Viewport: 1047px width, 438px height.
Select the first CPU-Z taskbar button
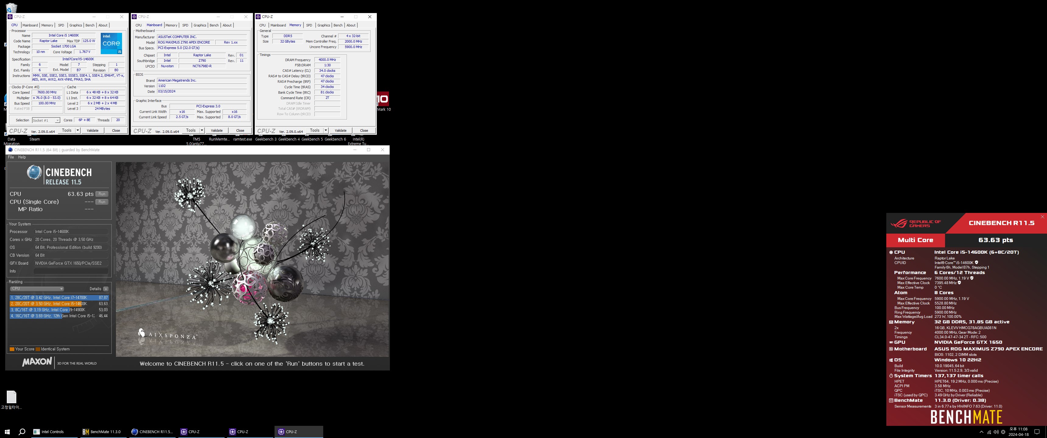coord(201,432)
